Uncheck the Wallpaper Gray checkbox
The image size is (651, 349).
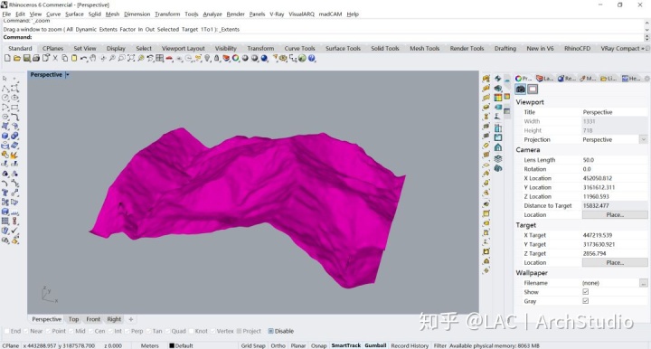pyautogui.click(x=585, y=301)
